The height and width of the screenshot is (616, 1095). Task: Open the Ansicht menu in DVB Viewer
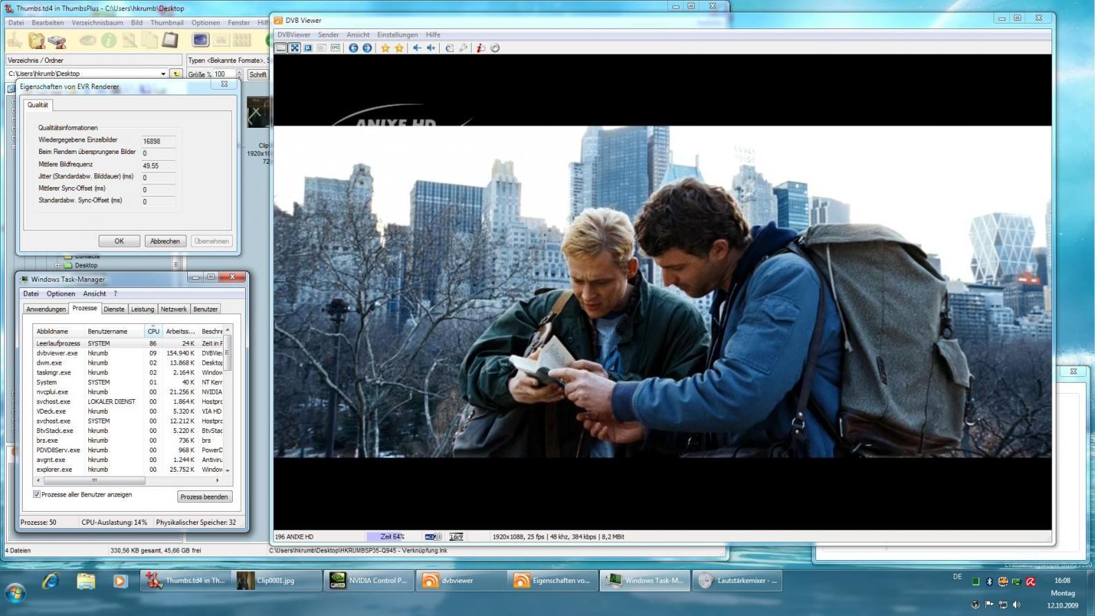pyautogui.click(x=358, y=35)
